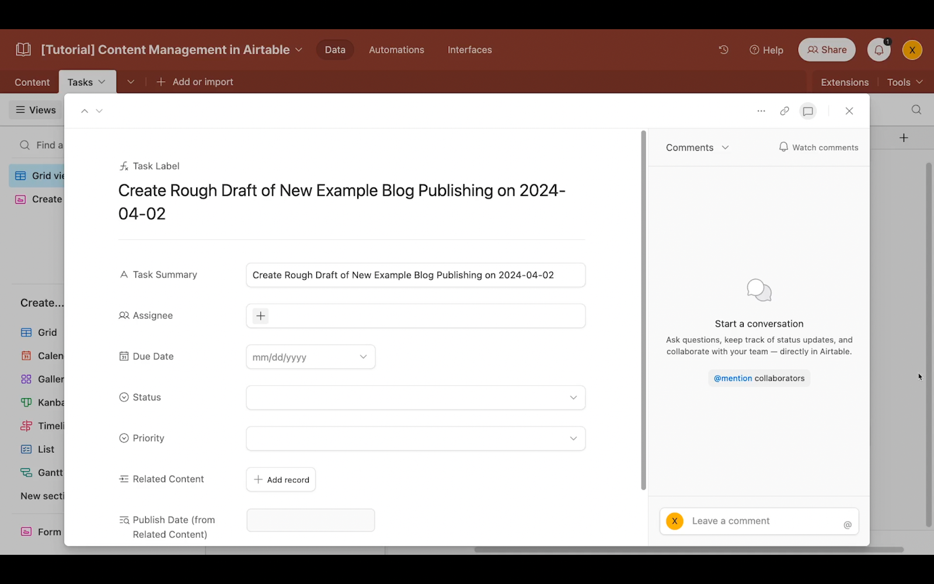Open record more options ellipsis

pyautogui.click(x=761, y=111)
